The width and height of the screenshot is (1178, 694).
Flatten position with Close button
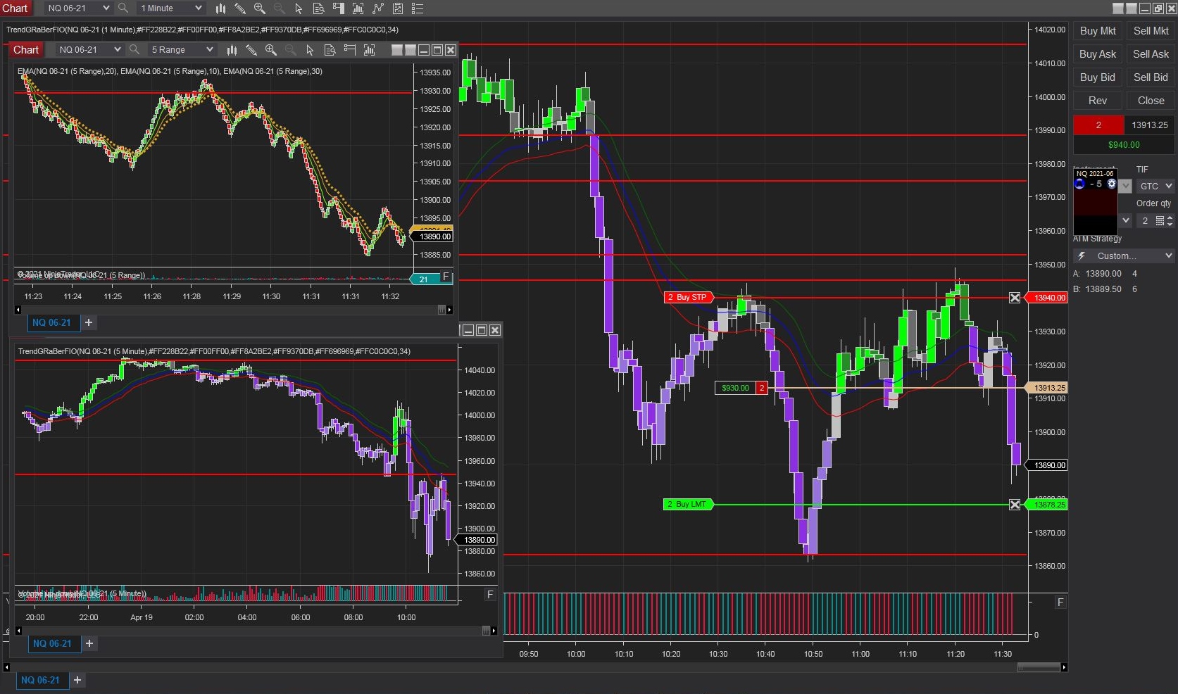click(x=1151, y=101)
